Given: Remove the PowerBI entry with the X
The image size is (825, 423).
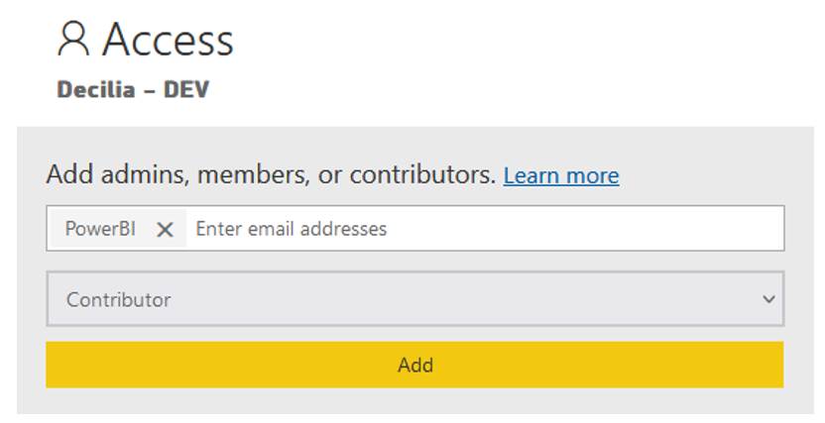Looking at the screenshot, I should pyautogui.click(x=165, y=229).
